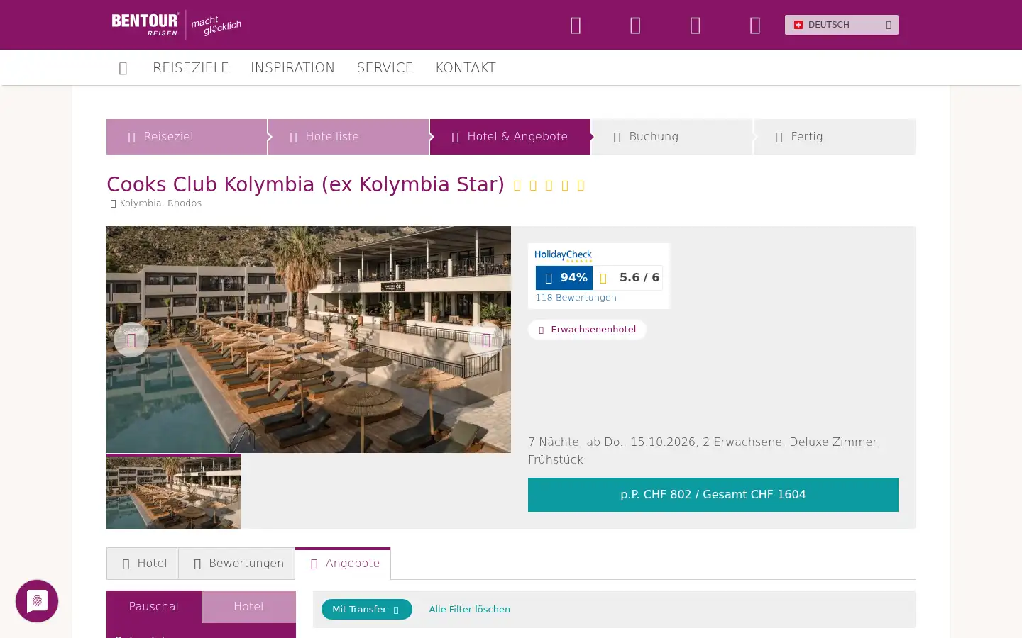Image resolution: width=1022 pixels, height=638 pixels.
Task: Select the hotel pool thumbnail image
Action: [x=173, y=491]
